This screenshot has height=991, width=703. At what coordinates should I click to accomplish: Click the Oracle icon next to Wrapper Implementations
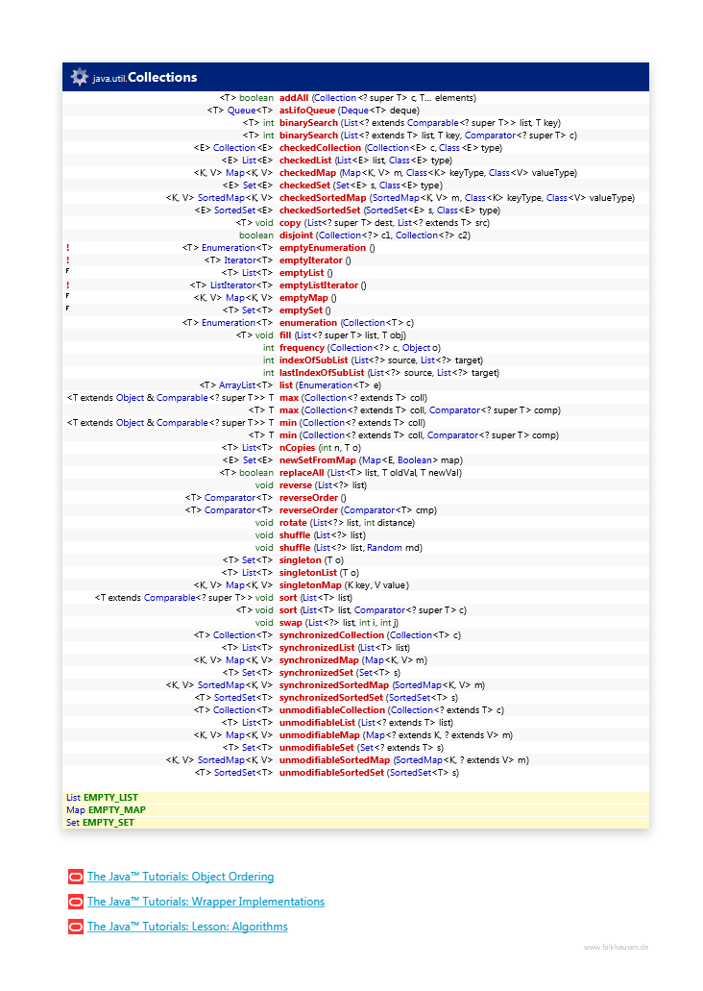pyautogui.click(x=76, y=902)
